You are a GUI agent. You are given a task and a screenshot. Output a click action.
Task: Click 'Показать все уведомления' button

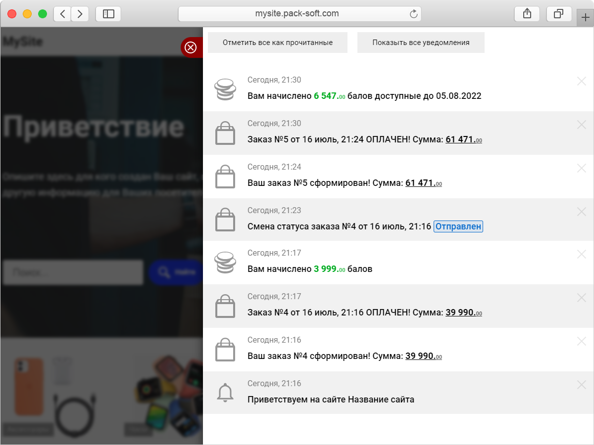pos(421,43)
